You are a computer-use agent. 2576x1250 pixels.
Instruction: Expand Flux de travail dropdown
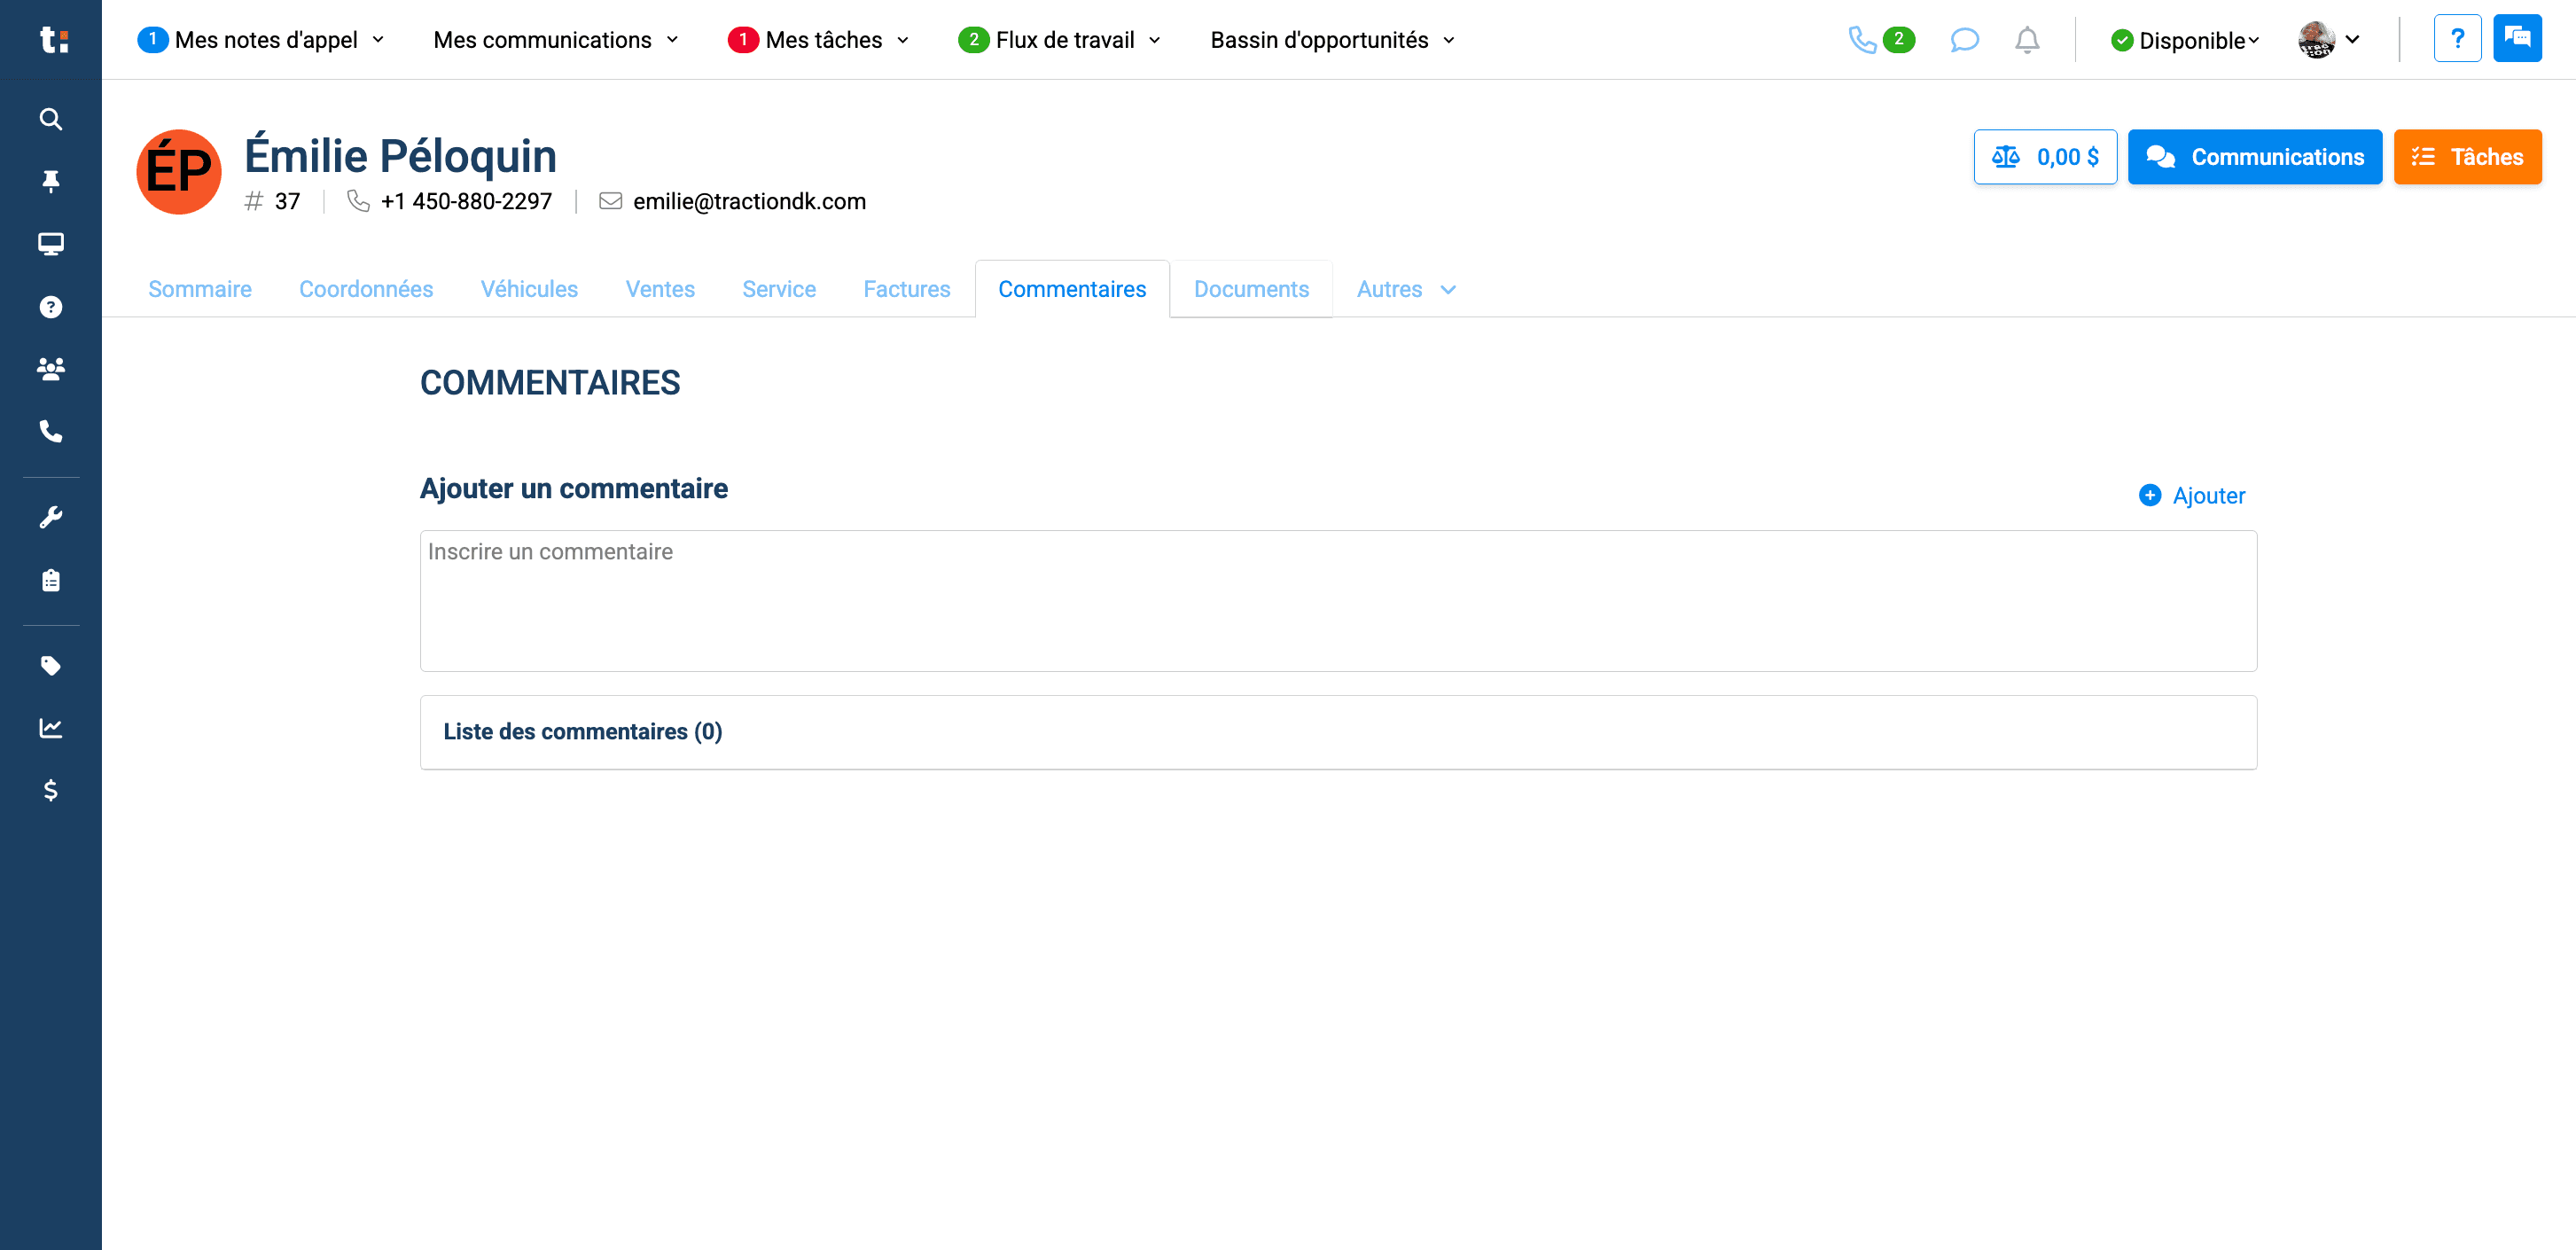coord(1060,40)
